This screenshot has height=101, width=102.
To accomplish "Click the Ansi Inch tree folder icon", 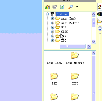I will (x=58, y=18).
